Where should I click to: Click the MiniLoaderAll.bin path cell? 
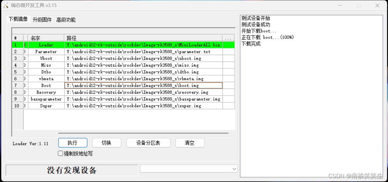143,45
